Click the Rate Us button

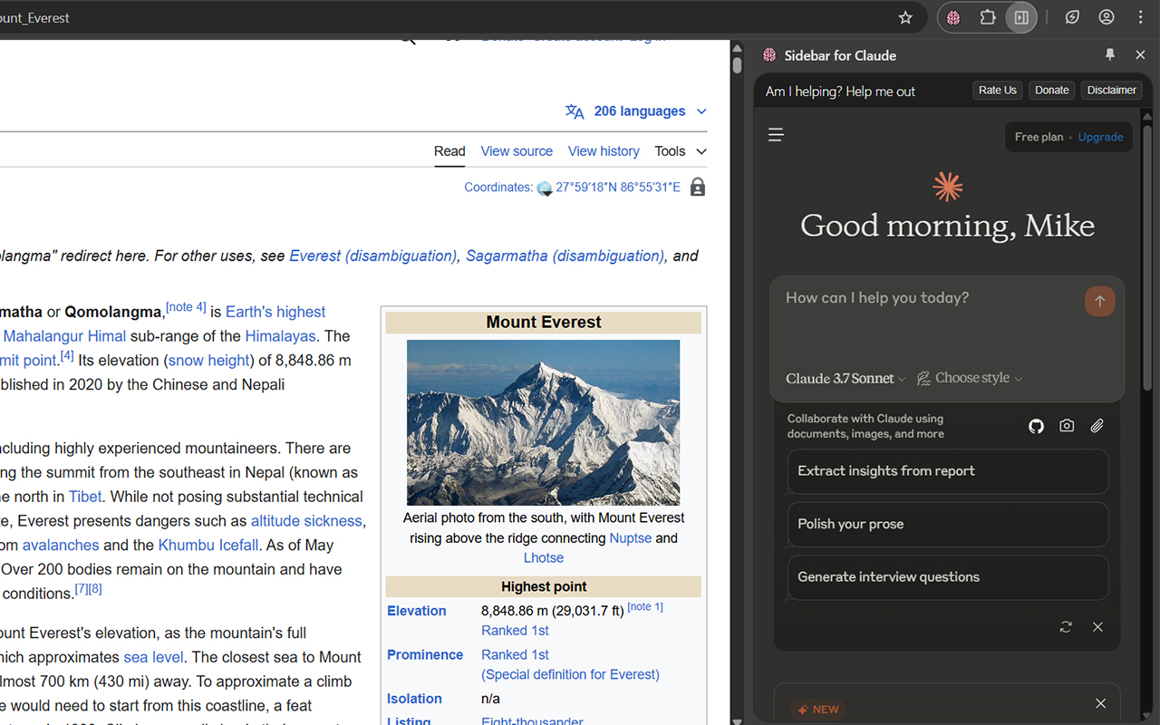tap(998, 91)
